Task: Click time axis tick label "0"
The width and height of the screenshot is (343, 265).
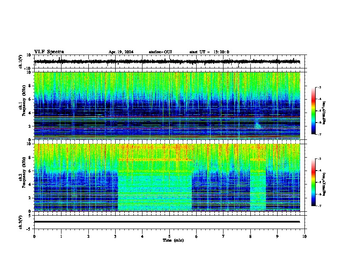Action: [x=34, y=236]
